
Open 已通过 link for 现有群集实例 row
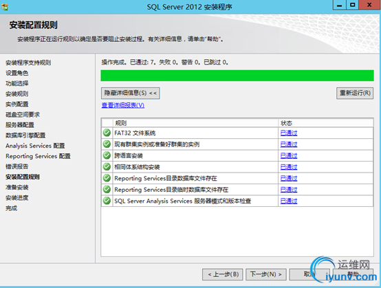pos(289,144)
